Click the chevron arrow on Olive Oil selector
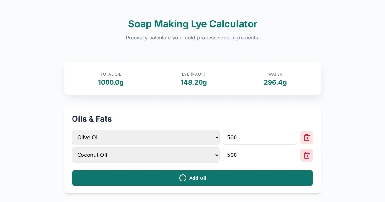 click(216, 137)
